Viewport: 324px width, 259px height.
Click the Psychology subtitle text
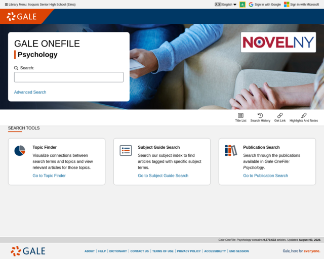[37, 55]
